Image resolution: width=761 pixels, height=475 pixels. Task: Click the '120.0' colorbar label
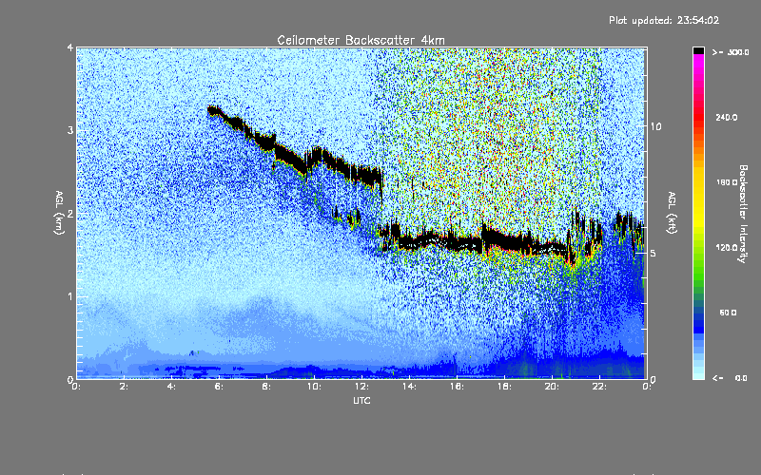(727, 248)
